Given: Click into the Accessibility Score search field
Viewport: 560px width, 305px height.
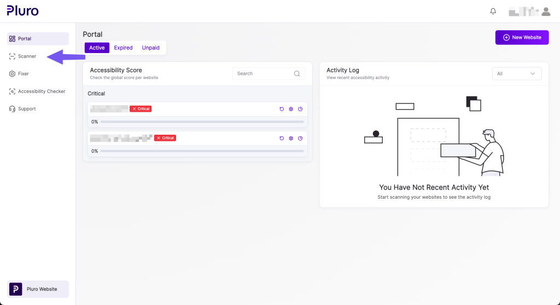Looking at the screenshot, I should click(x=262, y=73).
